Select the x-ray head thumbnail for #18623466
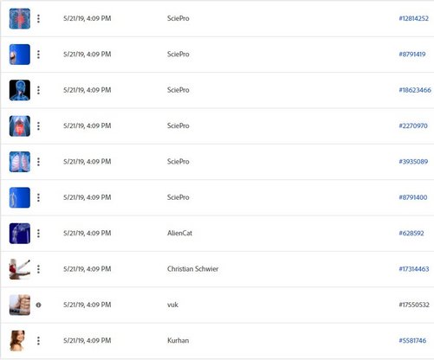 pyautogui.click(x=20, y=90)
